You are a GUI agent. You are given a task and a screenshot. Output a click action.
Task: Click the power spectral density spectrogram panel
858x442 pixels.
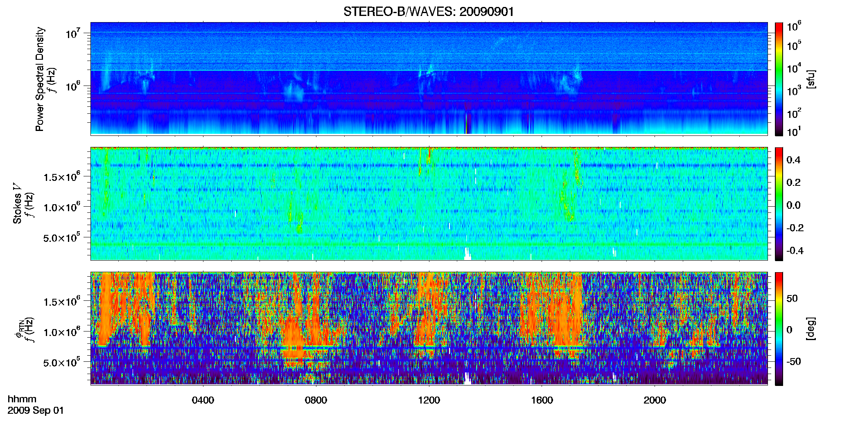[429, 79]
